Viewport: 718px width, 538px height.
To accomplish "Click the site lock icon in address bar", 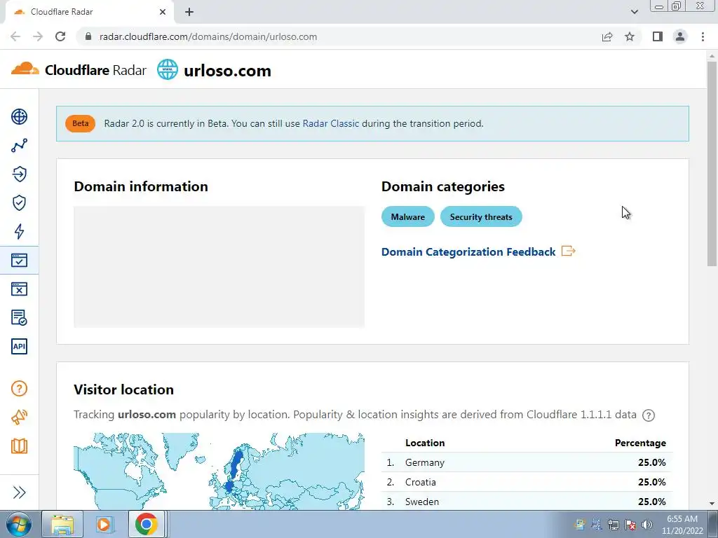I will tap(88, 36).
